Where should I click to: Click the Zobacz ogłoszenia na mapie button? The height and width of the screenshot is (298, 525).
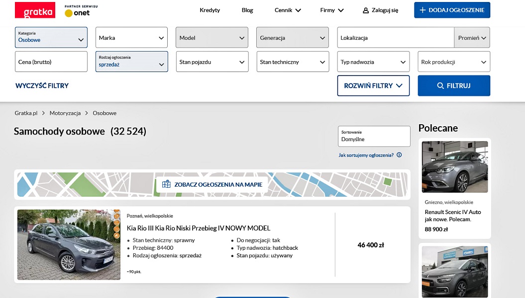[212, 184]
